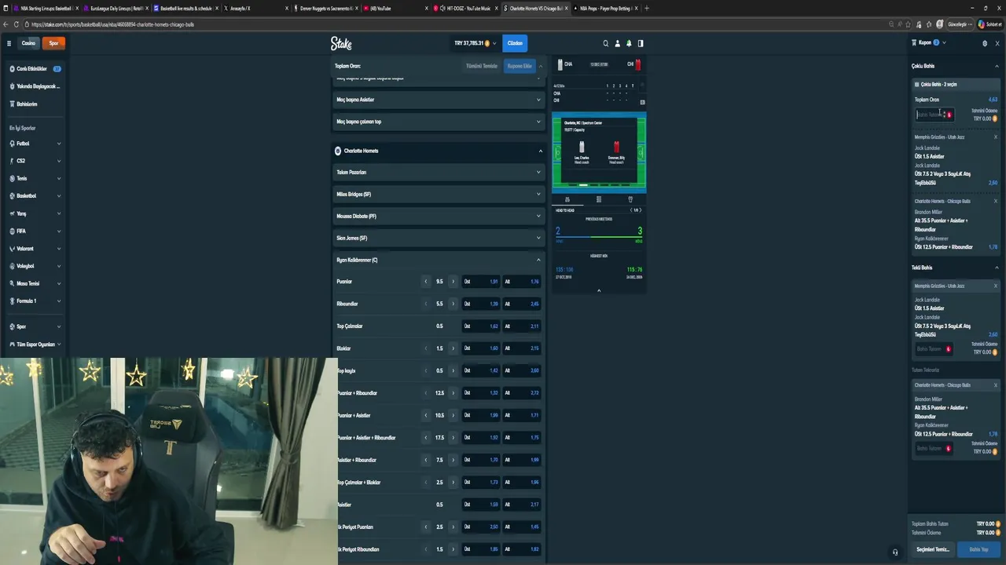Expand Sion James (SF) player markets

pyautogui.click(x=439, y=238)
